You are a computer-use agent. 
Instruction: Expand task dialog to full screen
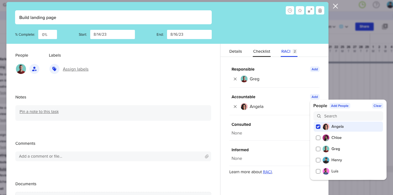[310, 11]
